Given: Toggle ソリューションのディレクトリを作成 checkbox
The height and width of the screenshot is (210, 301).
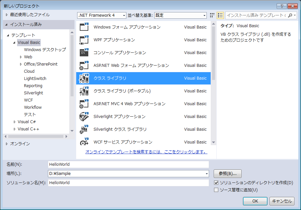Looking at the screenshot, I should tap(216, 182).
